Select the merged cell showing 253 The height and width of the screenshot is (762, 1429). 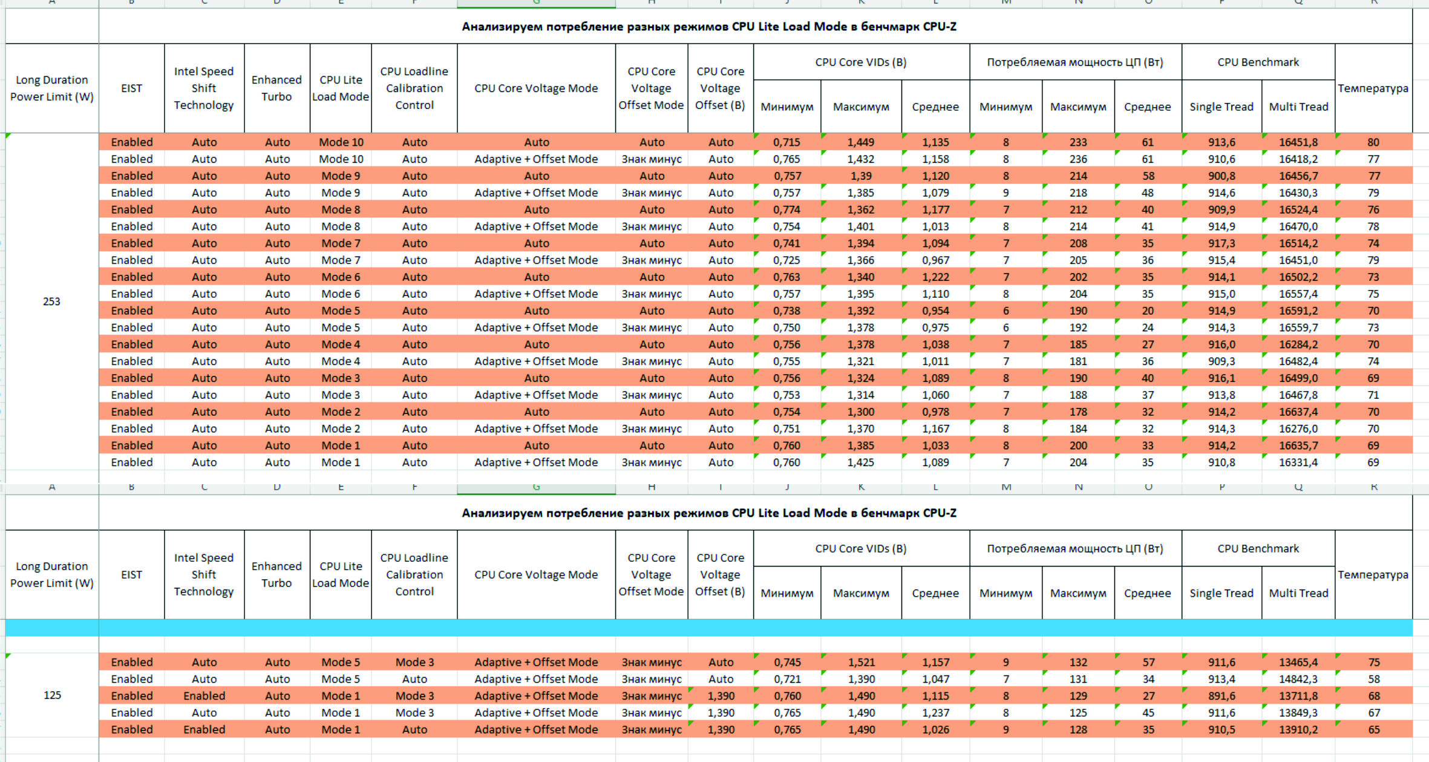click(52, 301)
